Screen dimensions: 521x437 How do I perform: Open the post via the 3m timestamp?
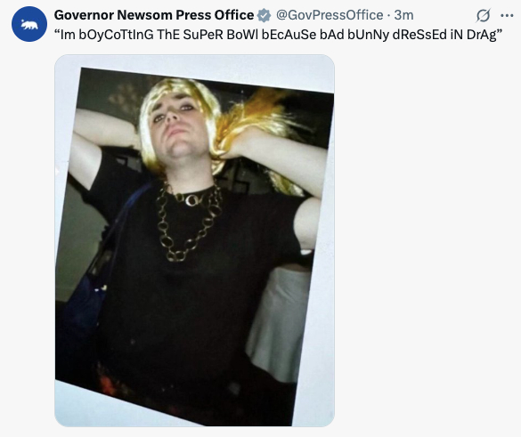tap(403, 15)
